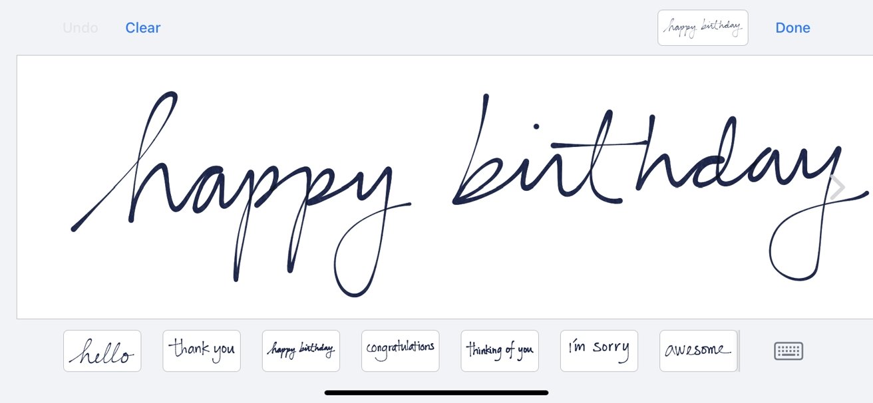
Task: Tap the scroll indicator beside the awesome preset
Action: [739, 350]
